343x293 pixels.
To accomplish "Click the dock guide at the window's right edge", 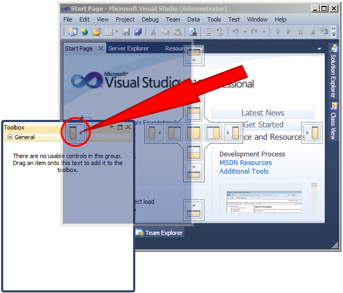I will [312, 133].
